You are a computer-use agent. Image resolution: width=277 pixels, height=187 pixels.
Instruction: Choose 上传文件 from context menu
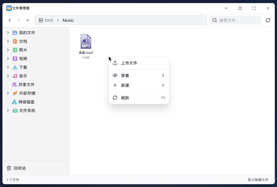(139, 63)
